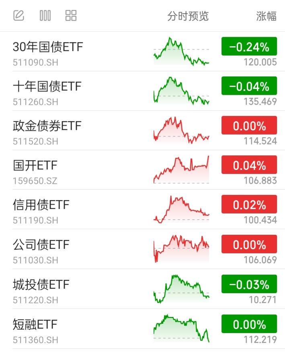The width and height of the screenshot is (285, 352).
Task: Open 信用债ETF intraday sparkline chart
Action: pyautogui.click(x=181, y=209)
